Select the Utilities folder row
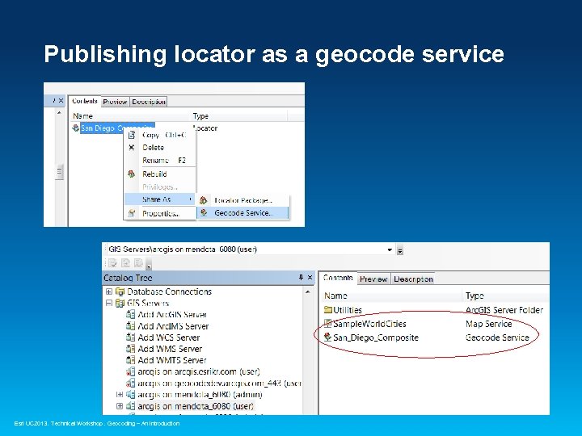This screenshot has height=436, width=582. [433, 310]
